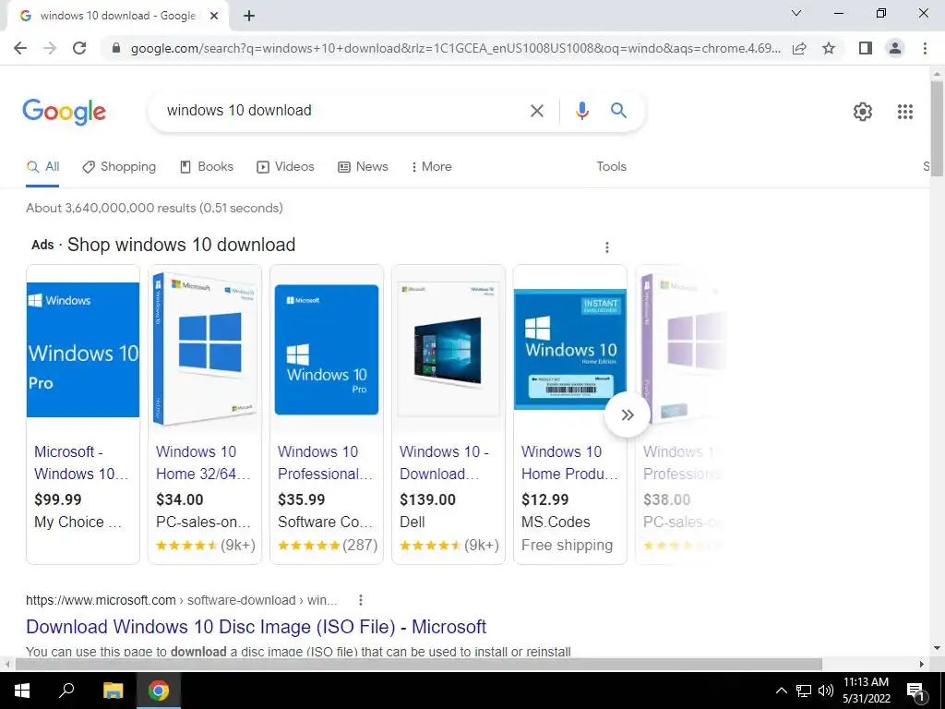This screenshot has height=709, width=945.
Task: Show hidden system tray icons
Action: point(781,691)
